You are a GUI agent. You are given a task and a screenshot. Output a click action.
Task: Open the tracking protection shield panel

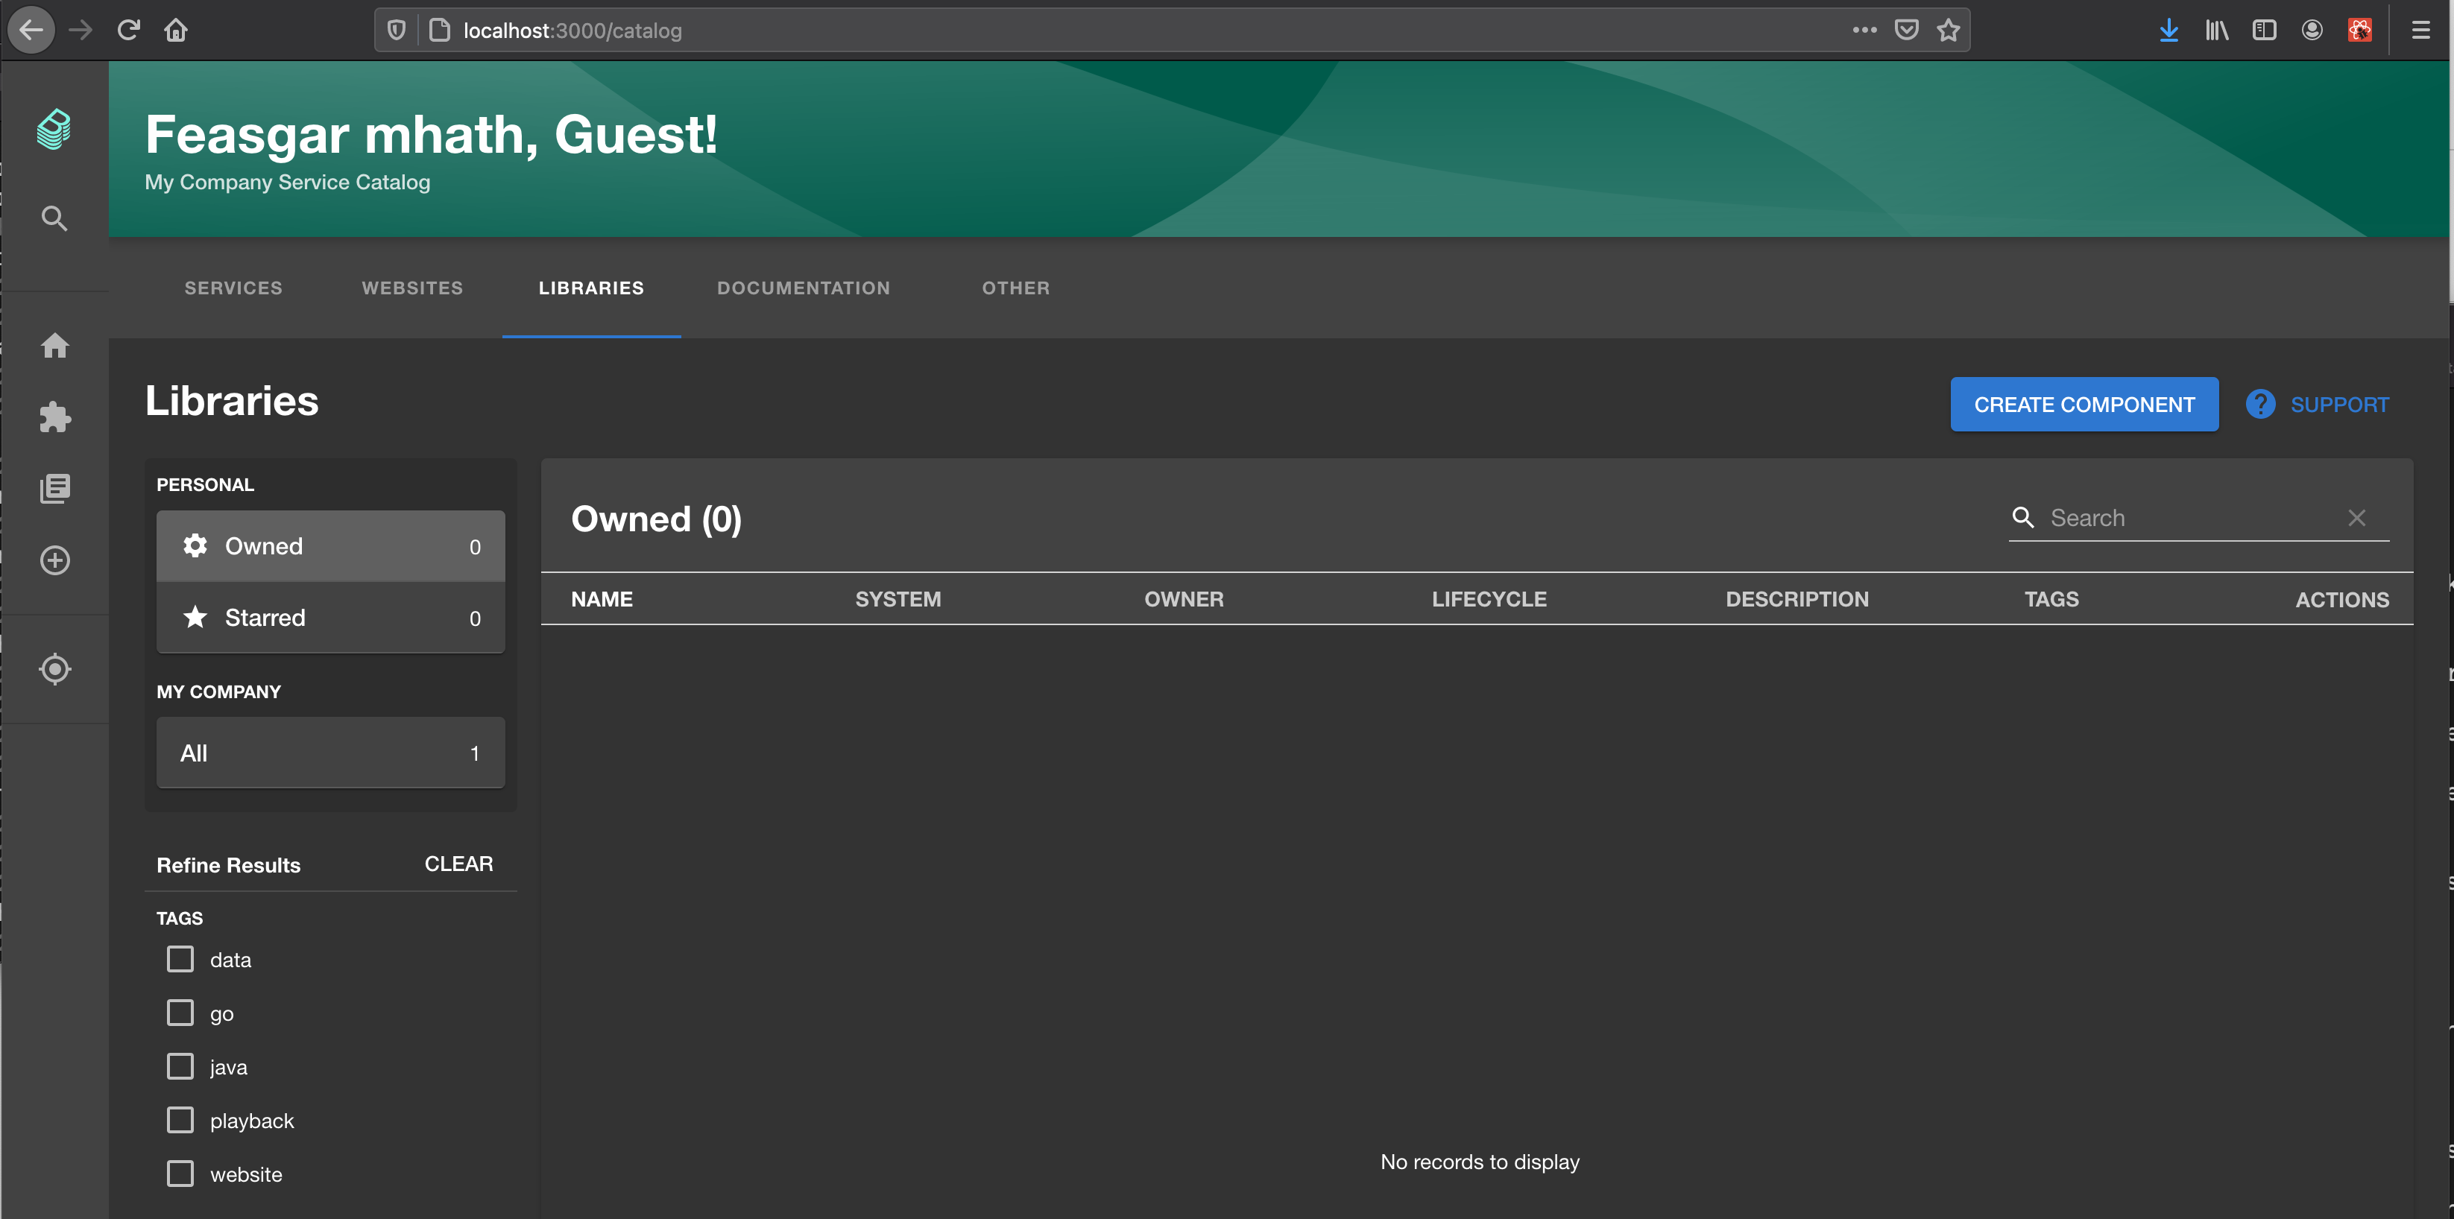395,30
